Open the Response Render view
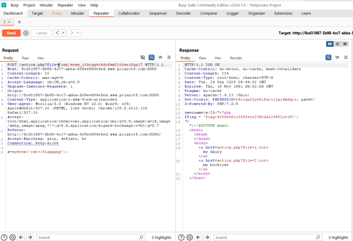Image resolution: width=353 pixels, height=241 pixels. pos(236,58)
